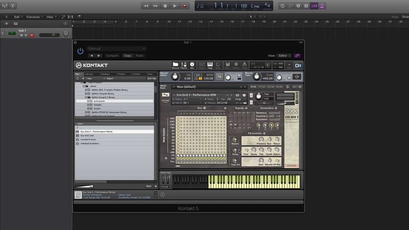This screenshot has width=409, height=230.
Task: Toggle the Keyb on-screen keyboard icon
Action: click(210, 65)
